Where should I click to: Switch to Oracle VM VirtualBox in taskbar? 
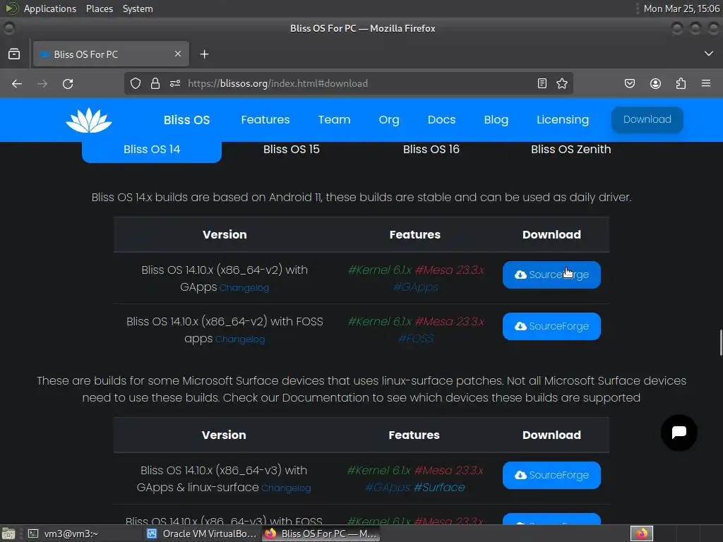click(x=201, y=534)
